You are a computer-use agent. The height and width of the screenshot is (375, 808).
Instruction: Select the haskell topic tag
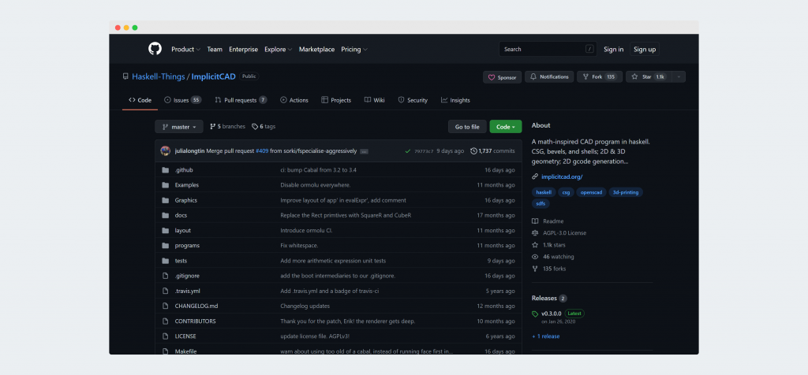pos(544,192)
